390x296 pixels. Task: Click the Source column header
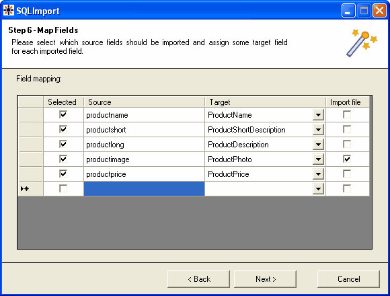point(144,102)
